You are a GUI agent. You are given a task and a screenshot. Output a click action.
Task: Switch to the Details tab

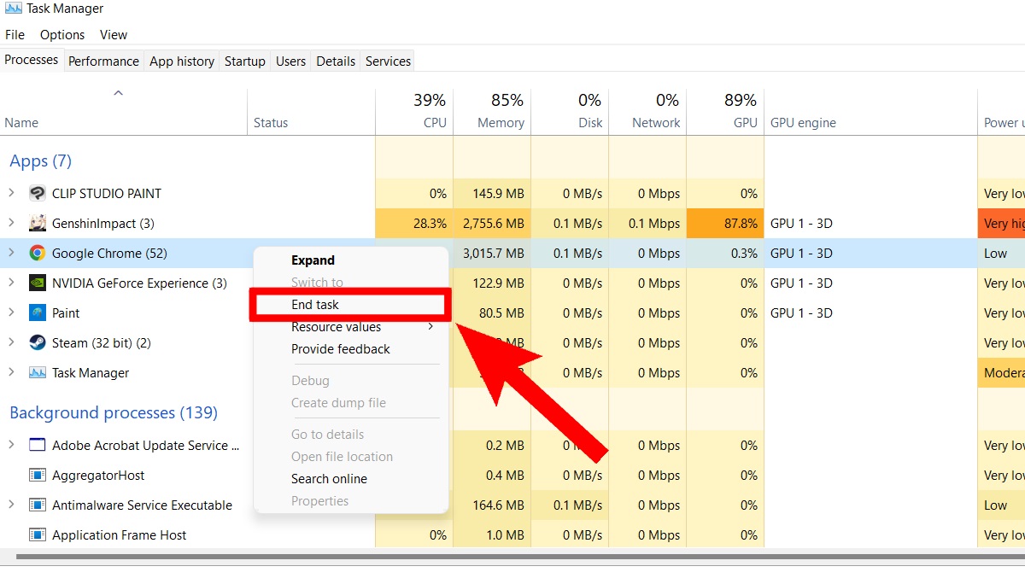(336, 61)
